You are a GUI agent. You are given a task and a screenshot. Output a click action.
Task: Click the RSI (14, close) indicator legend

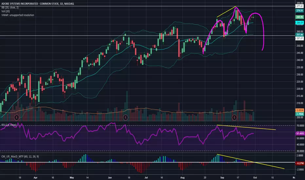click(9, 125)
